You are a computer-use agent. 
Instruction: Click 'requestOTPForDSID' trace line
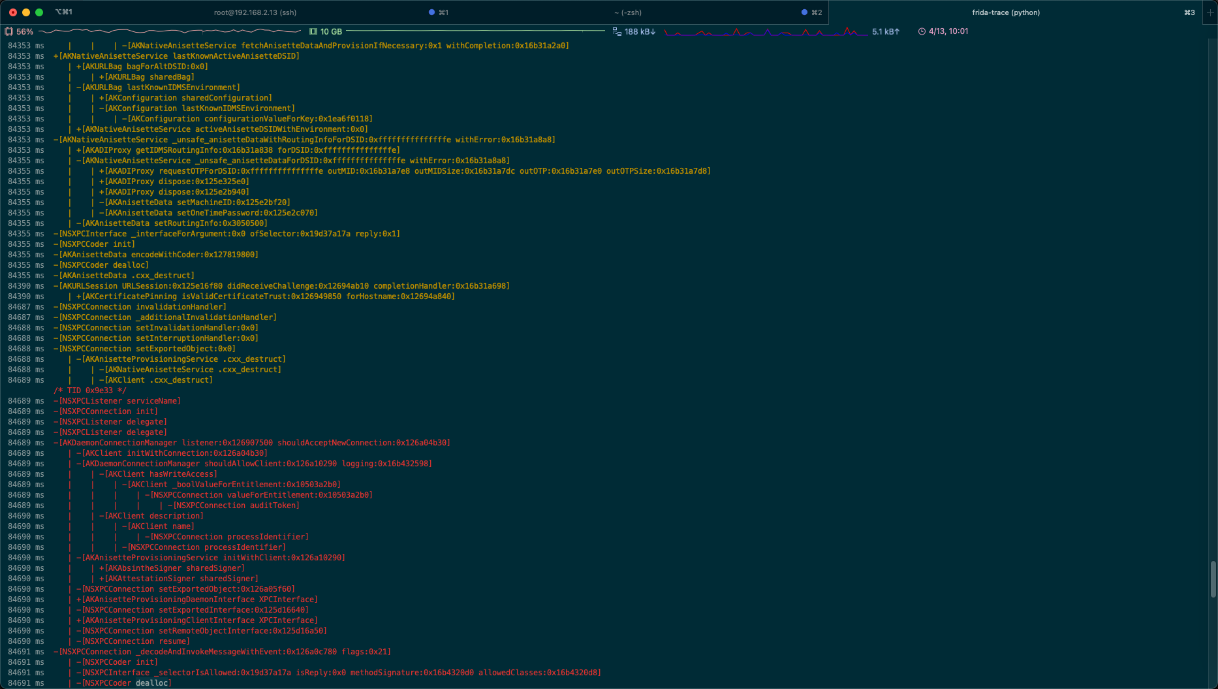405,171
